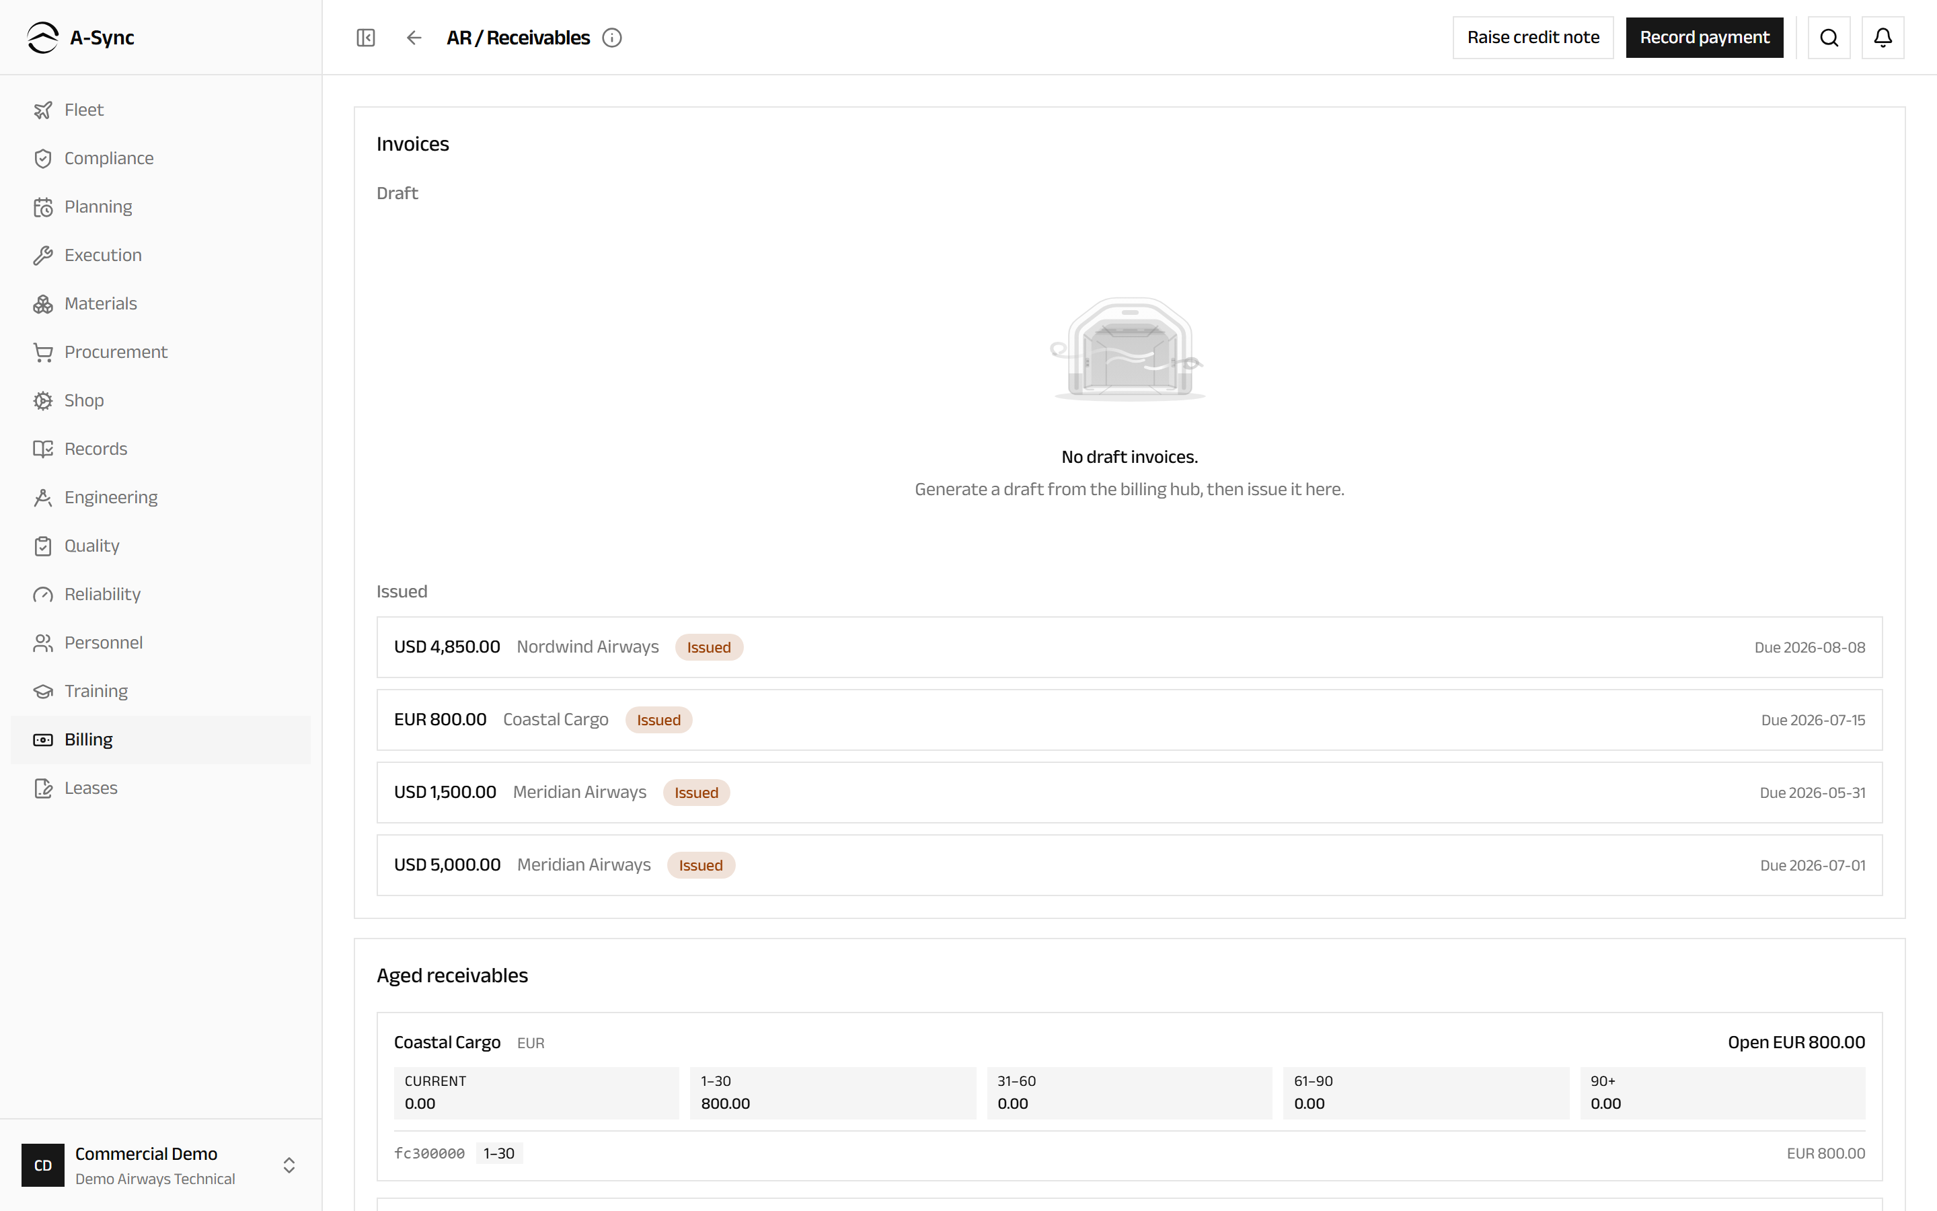1937x1211 pixels.
Task: Open the Meridian Airways USD 5,000.00 invoice
Action: point(1129,865)
